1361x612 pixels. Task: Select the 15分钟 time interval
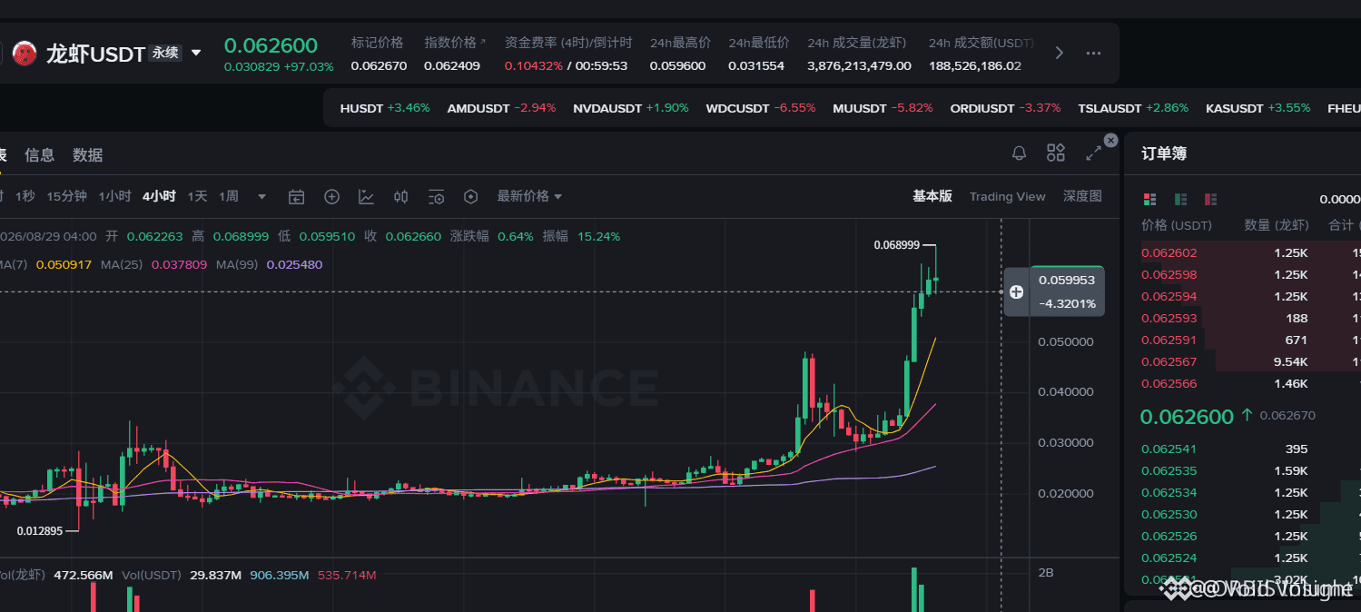(66, 196)
